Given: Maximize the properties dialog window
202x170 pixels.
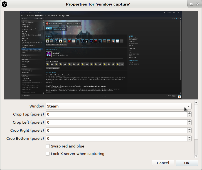Looking at the screenshot, I should point(191,4).
